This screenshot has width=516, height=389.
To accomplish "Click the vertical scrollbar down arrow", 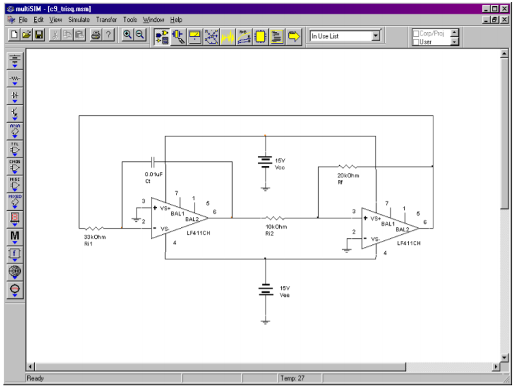I will tap(504, 357).
